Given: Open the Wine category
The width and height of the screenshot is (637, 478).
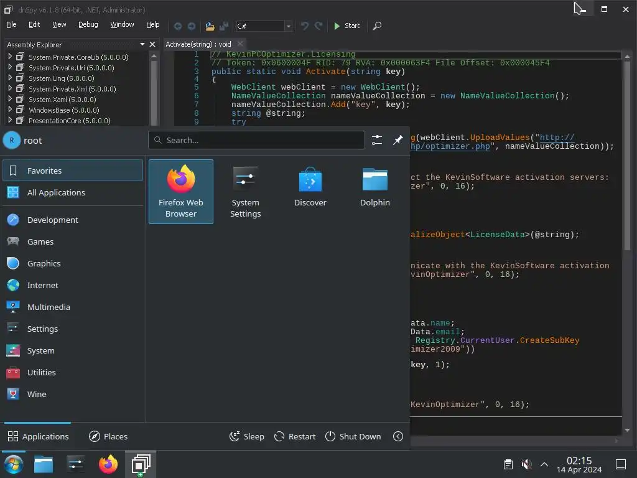Looking at the screenshot, I should 73,394.
